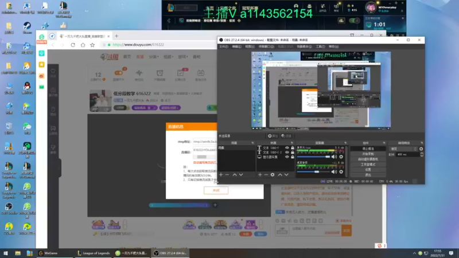459x258 pixels.
Task: Open the 视图(V) menu in OBS
Action: (250, 46)
